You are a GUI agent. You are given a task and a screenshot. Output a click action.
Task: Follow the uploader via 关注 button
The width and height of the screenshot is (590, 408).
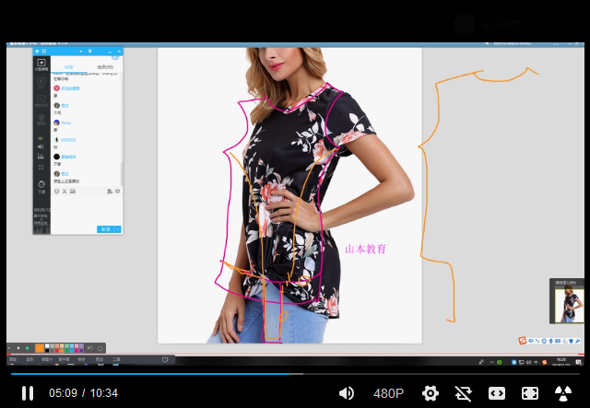pyautogui.click(x=501, y=25)
